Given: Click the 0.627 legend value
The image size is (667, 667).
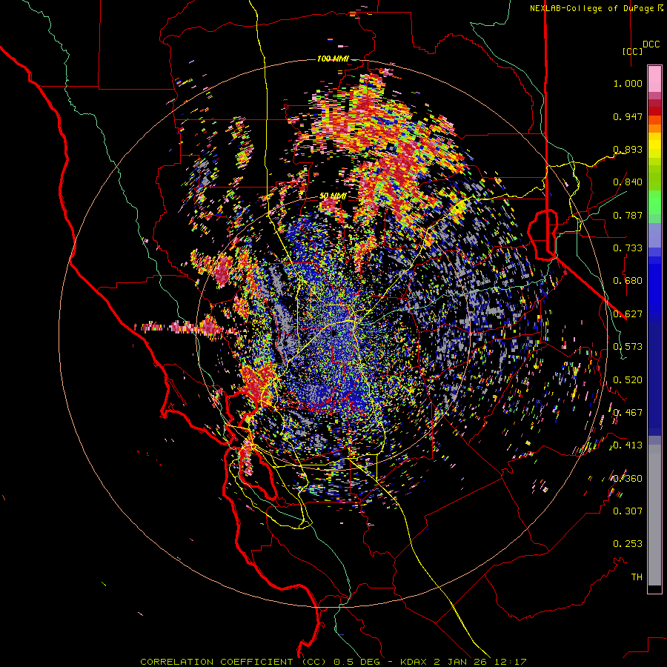Looking at the screenshot, I should 628,314.
